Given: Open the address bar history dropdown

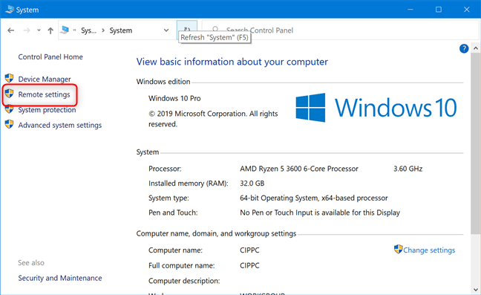Looking at the screenshot, I should 166,30.
